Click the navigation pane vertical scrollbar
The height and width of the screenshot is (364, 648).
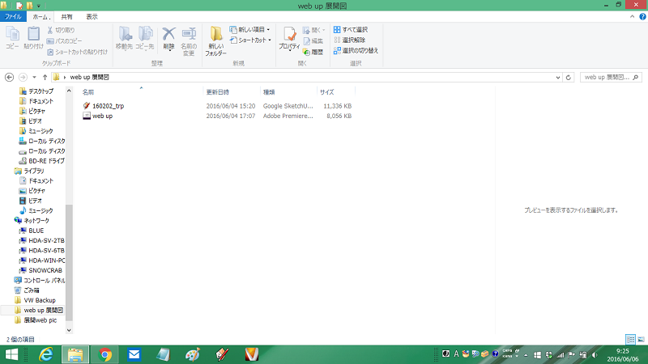pyautogui.click(x=69, y=243)
